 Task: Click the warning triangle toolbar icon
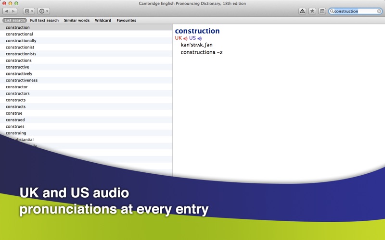pos(302,11)
